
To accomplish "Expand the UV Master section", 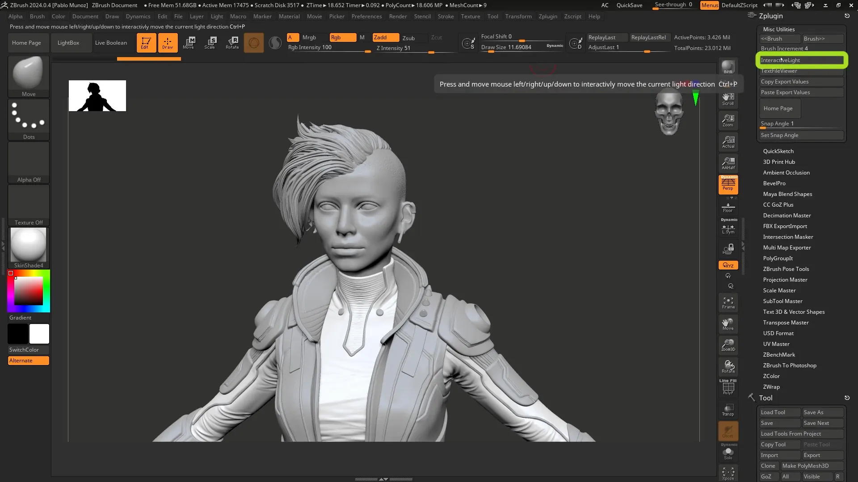I will (776, 344).
